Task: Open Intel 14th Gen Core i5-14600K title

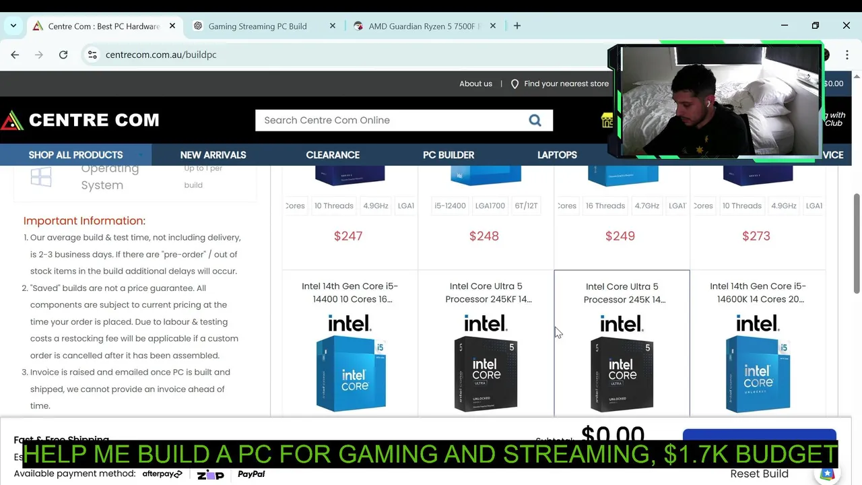Action: (x=758, y=292)
